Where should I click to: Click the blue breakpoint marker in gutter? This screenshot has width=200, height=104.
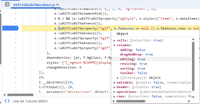click(x=11, y=28)
